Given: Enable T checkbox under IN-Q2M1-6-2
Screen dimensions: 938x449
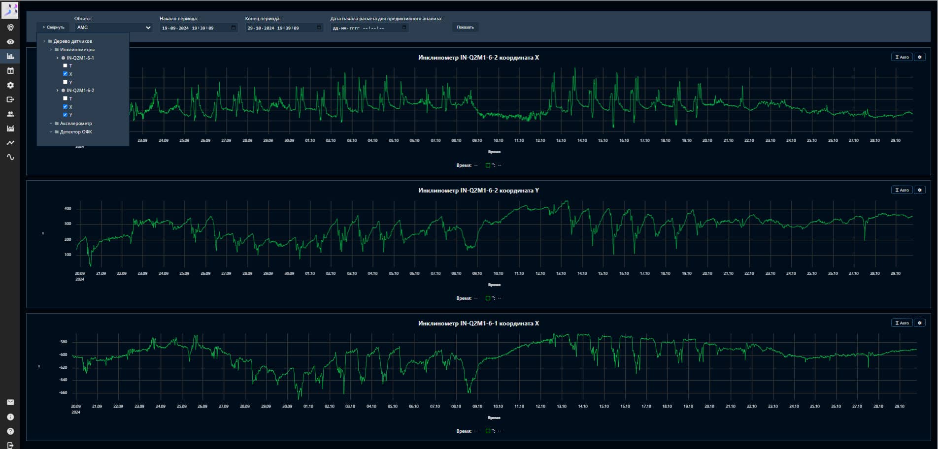Looking at the screenshot, I should [65, 98].
